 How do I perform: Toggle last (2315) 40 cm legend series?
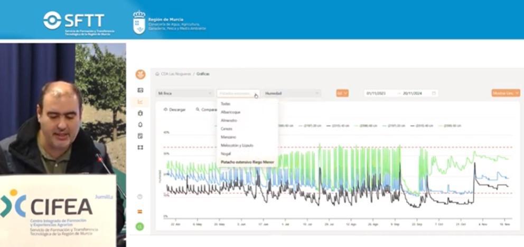pos(422,126)
